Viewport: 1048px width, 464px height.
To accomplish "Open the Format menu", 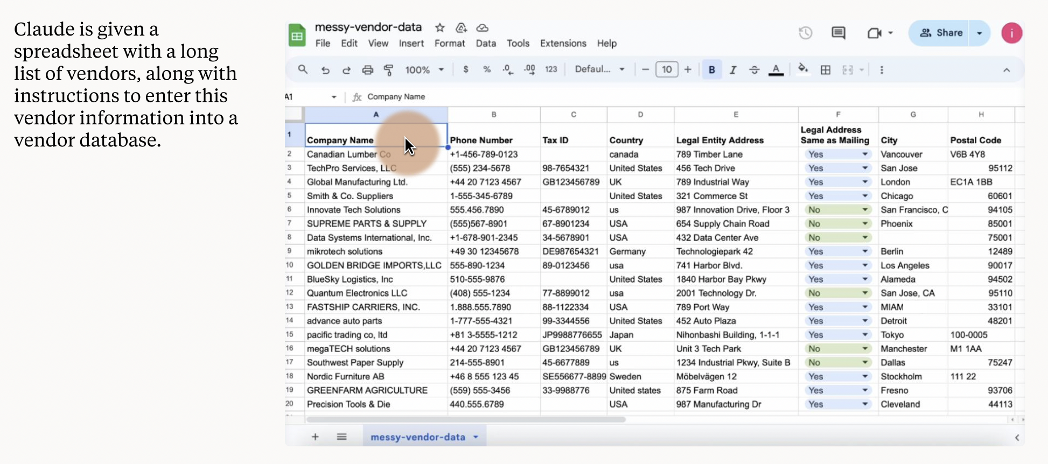I will click(449, 44).
